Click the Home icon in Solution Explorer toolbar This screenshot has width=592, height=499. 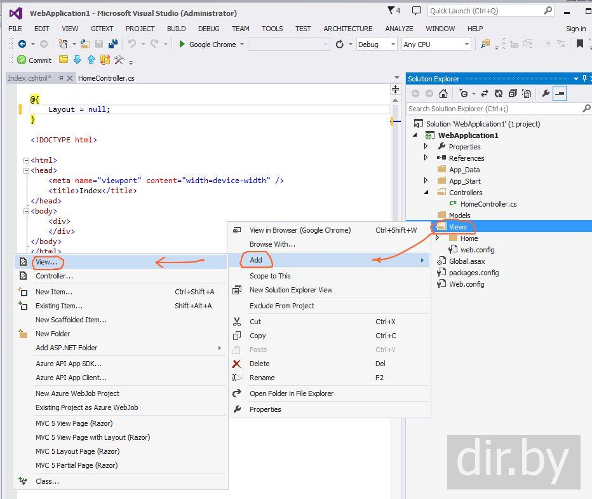(443, 93)
